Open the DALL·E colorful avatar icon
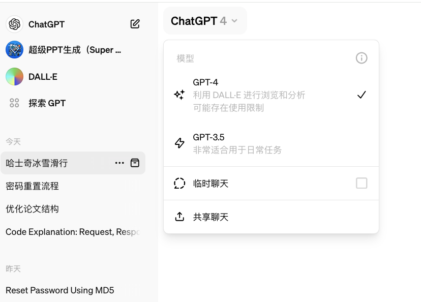The image size is (421, 302). (14, 77)
